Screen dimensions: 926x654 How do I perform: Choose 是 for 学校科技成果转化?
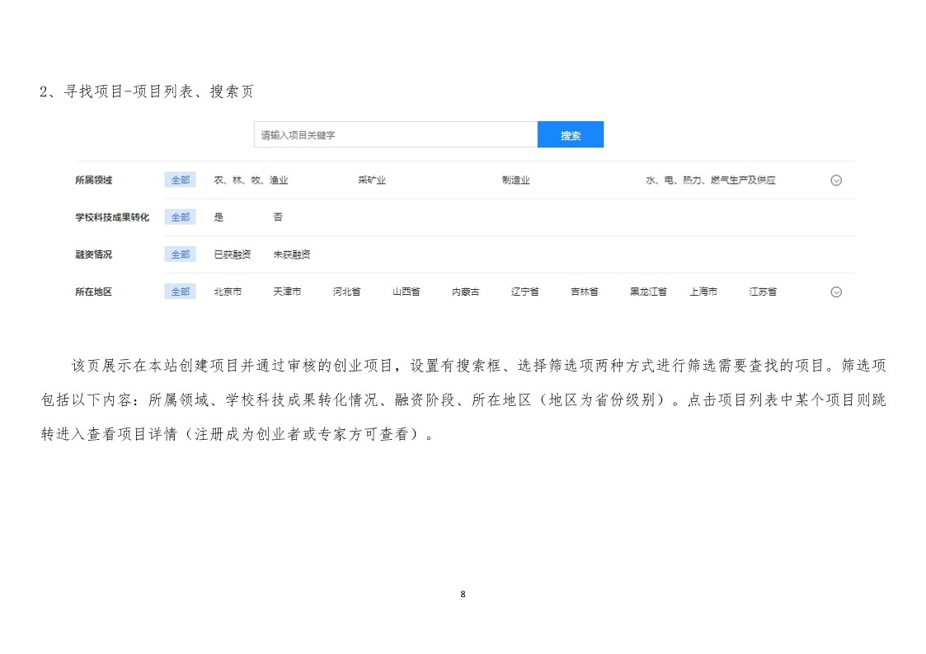pyautogui.click(x=219, y=217)
